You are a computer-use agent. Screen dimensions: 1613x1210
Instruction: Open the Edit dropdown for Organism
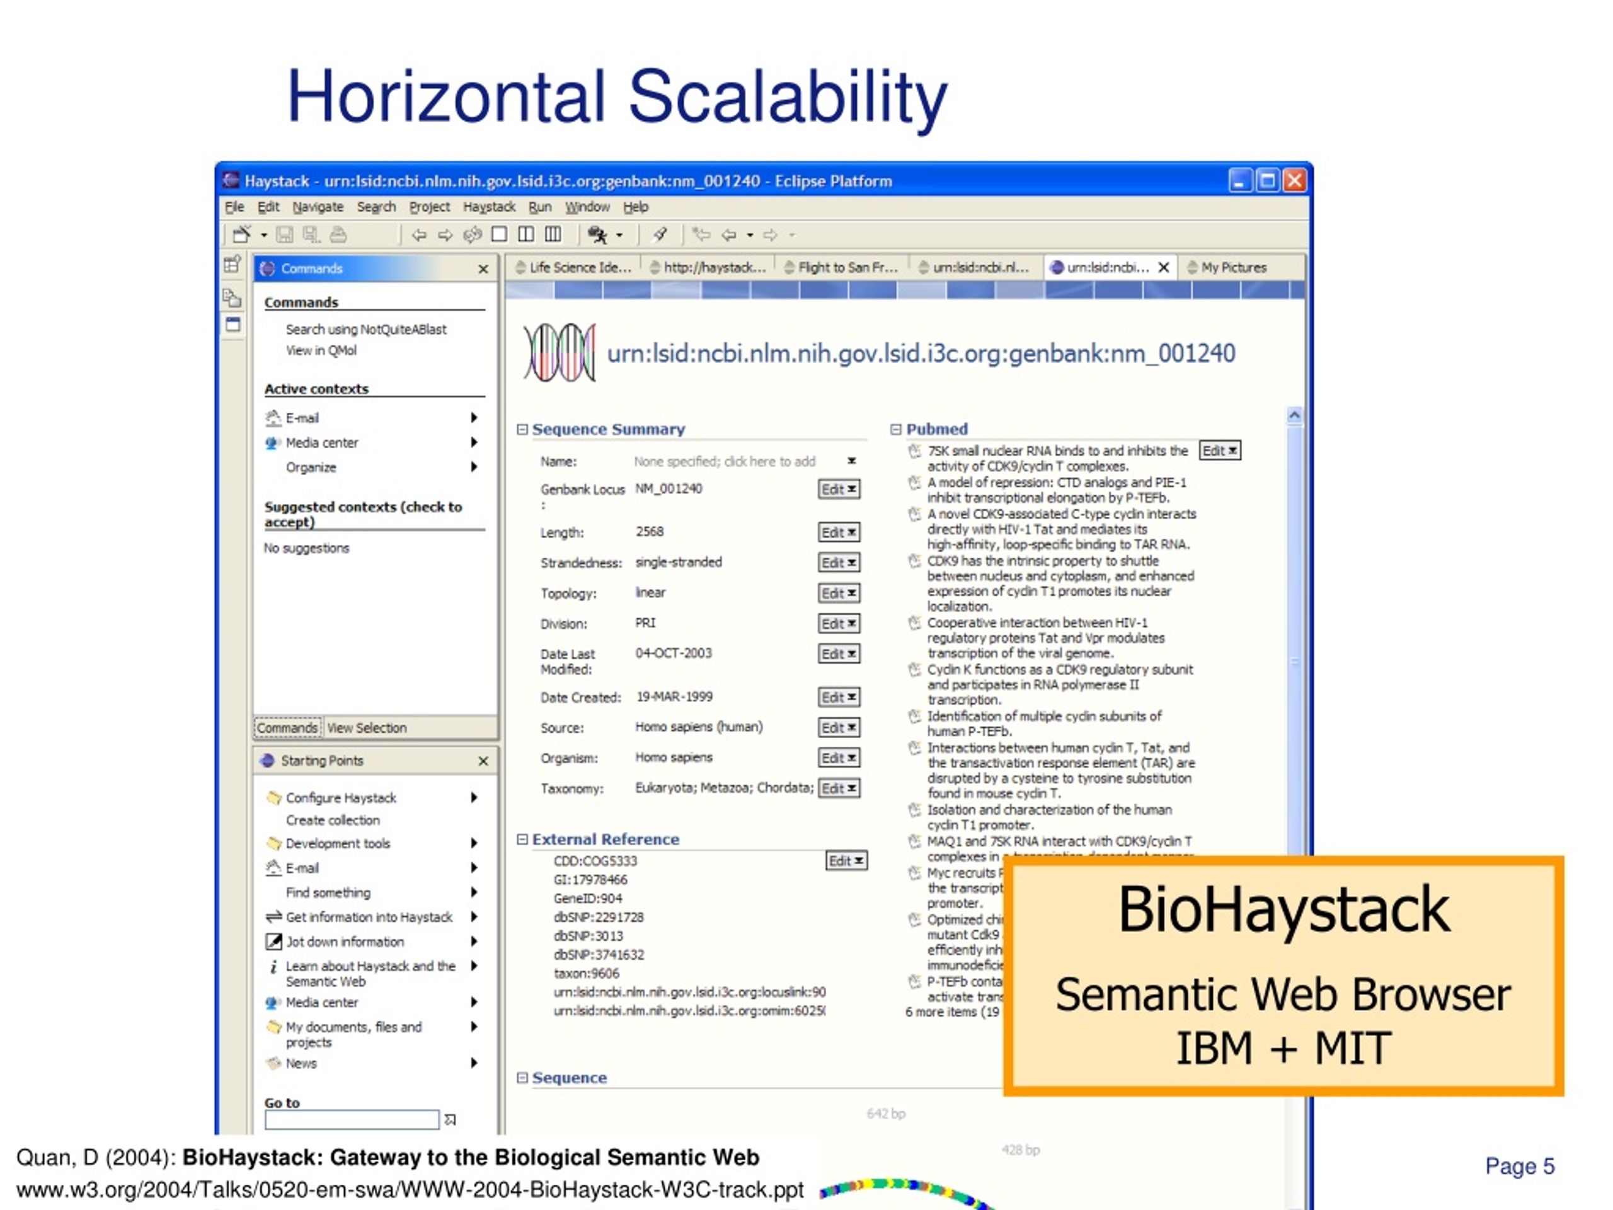[x=839, y=757]
